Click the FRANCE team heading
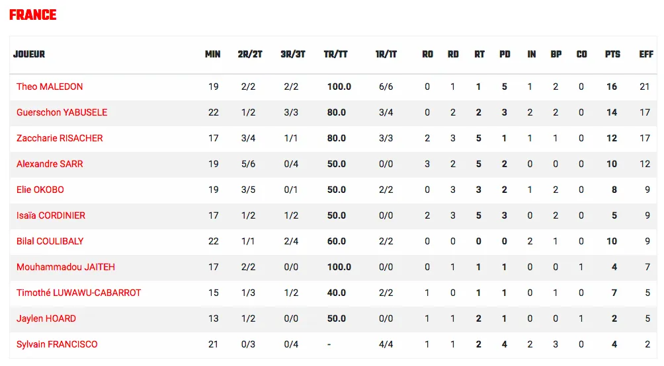This screenshot has width=664, height=366. pos(32,15)
